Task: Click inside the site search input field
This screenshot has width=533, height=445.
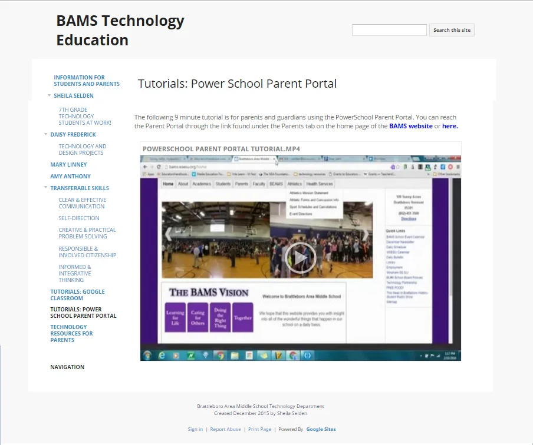Action: pyautogui.click(x=389, y=29)
